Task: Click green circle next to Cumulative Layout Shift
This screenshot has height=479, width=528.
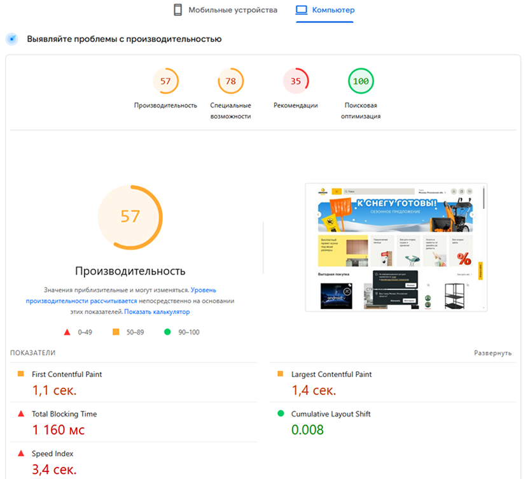Action: 281,413
